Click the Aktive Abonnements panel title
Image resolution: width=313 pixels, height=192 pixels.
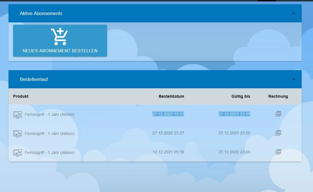pyautogui.click(x=41, y=13)
